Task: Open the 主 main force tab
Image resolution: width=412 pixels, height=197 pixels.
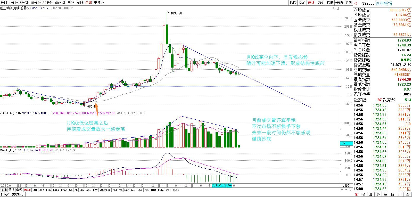Action: click(x=400, y=194)
